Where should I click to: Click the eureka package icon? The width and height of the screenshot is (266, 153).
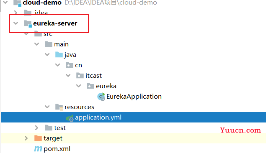(90, 86)
